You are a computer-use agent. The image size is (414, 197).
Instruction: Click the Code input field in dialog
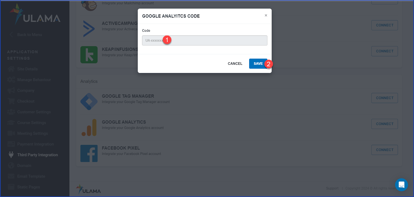point(204,41)
